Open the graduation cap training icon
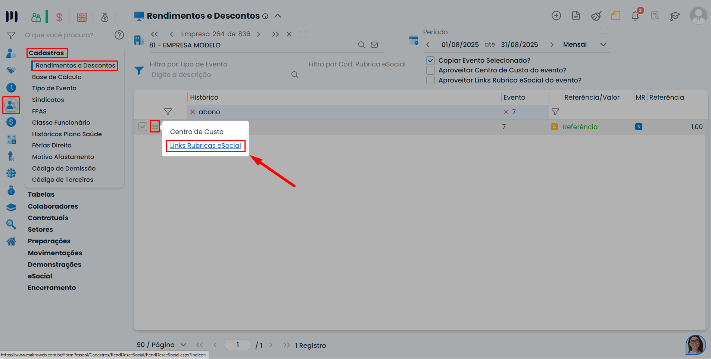Viewport: 711px width, 359px height. click(x=675, y=16)
